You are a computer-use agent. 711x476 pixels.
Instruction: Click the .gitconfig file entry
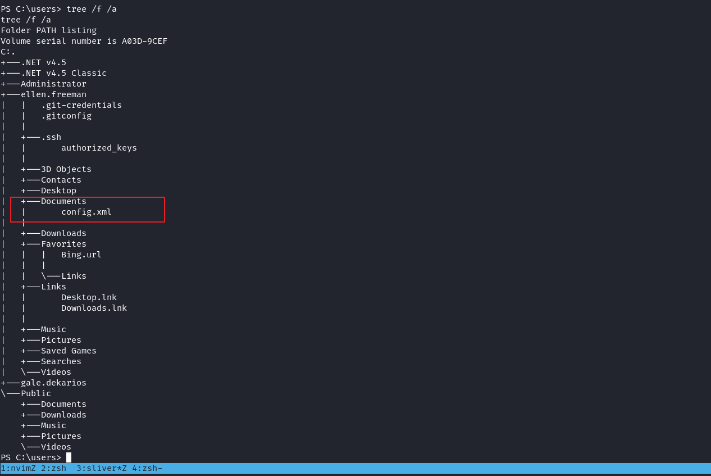66,115
